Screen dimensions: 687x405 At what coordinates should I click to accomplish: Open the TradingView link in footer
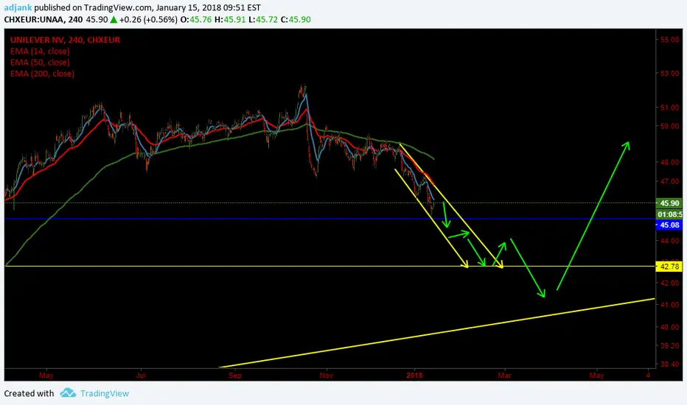coord(104,393)
